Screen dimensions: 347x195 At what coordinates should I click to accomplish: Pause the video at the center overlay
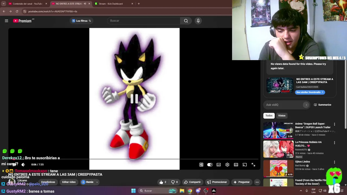(134, 99)
